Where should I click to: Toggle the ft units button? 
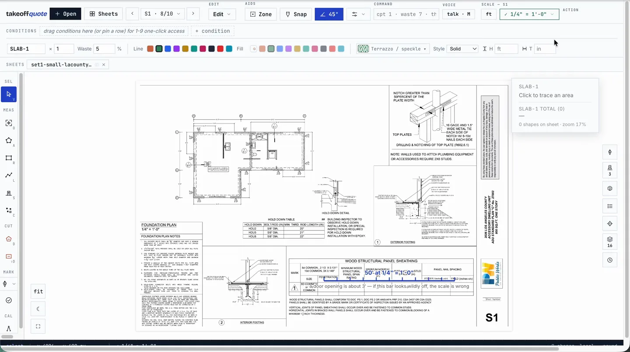click(489, 14)
